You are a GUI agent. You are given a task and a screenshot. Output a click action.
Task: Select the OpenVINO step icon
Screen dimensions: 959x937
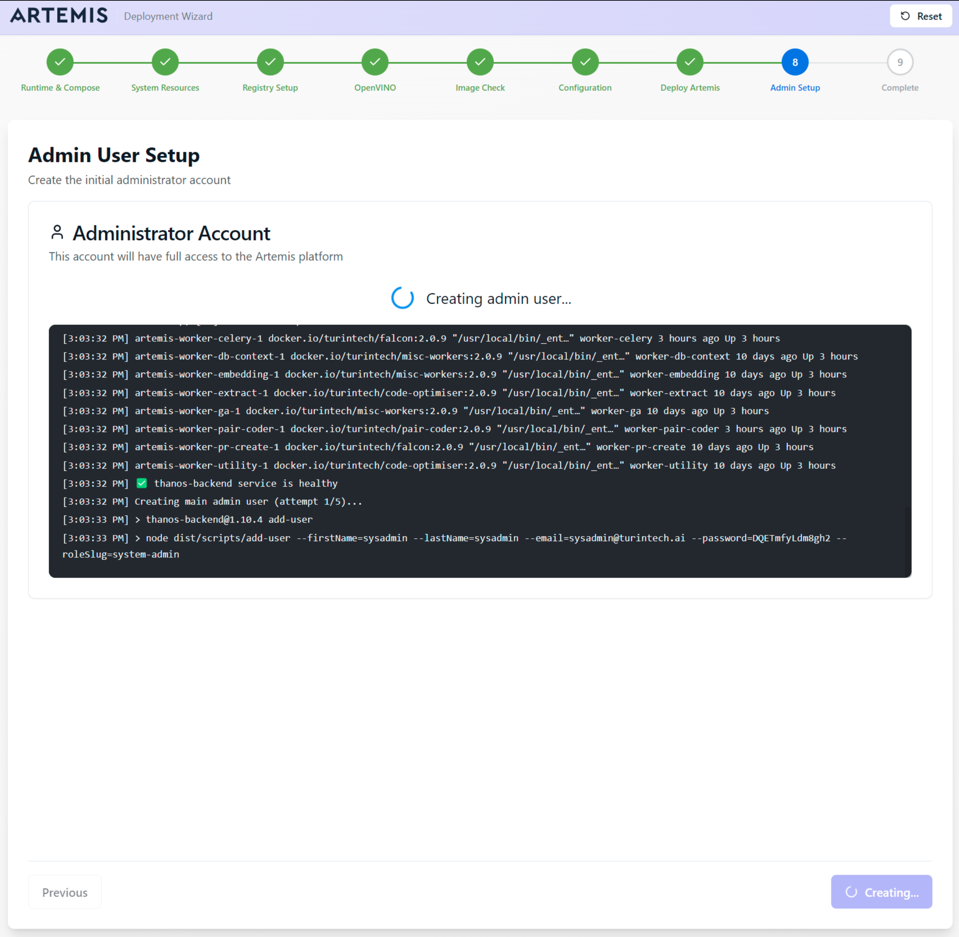tap(375, 62)
